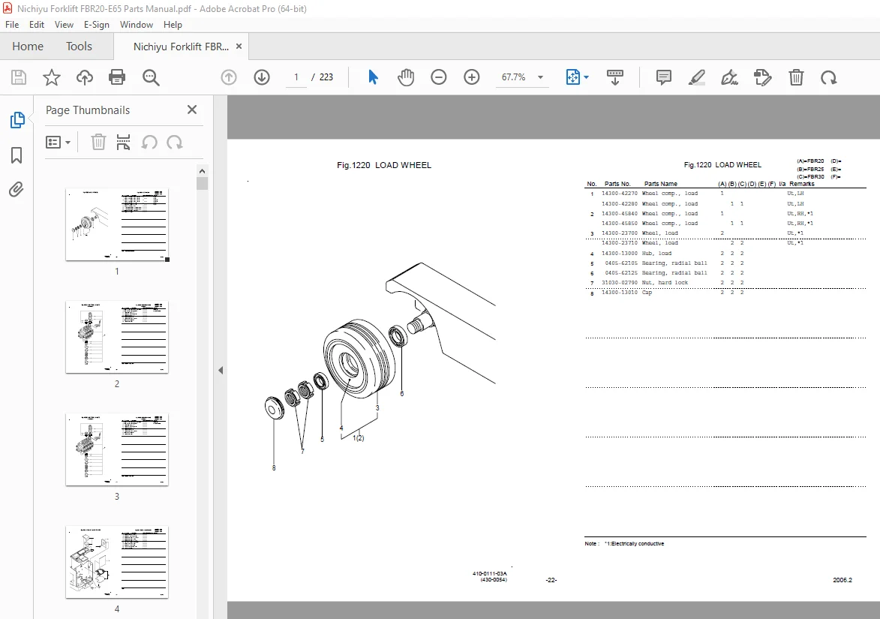Collapse the navigation pane arrow
880x619 pixels.
pos(221,371)
